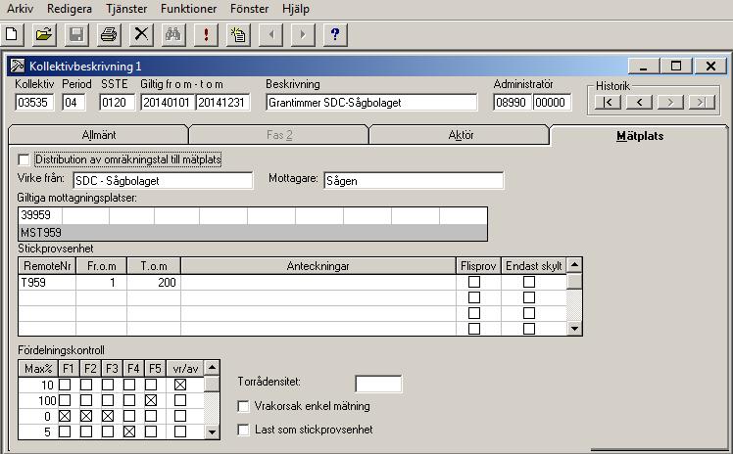Select the Mätplats tab
Viewport: 733px width, 454px height.
(640, 136)
